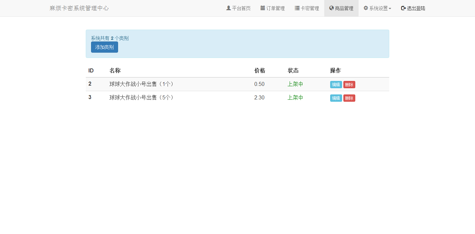
Task: Click the price 0.50
Action: coord(259,84)
